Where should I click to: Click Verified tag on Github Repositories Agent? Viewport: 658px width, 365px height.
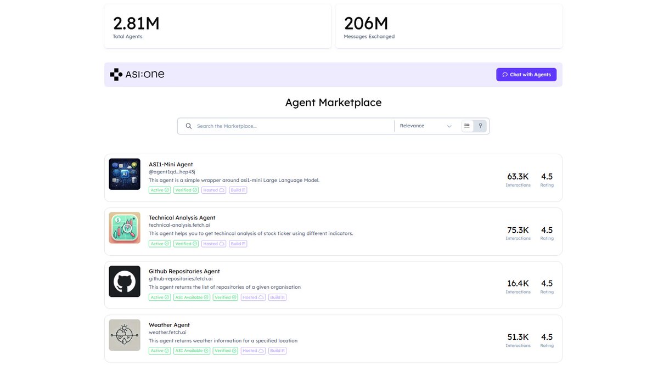tap(226, 297)
